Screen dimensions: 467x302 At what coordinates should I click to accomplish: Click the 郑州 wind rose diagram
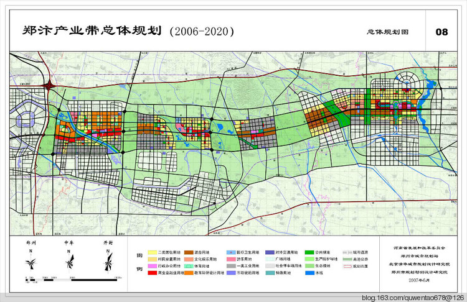(x=31, y=262)
